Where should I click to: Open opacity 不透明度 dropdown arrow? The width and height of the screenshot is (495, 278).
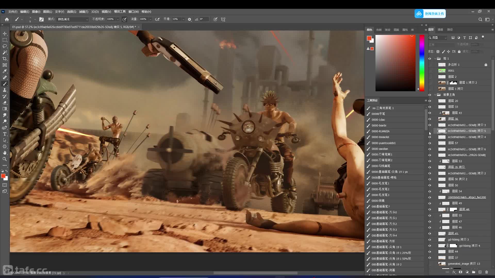tap(118, 19)
